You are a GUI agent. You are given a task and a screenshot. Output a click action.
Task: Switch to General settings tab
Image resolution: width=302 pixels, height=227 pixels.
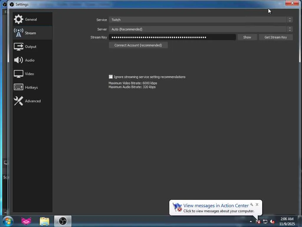32,19
